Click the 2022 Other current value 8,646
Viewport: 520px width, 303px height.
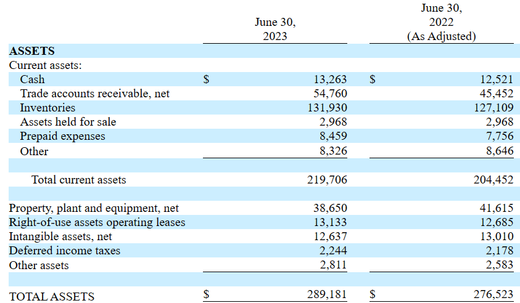tap(499, 151)
